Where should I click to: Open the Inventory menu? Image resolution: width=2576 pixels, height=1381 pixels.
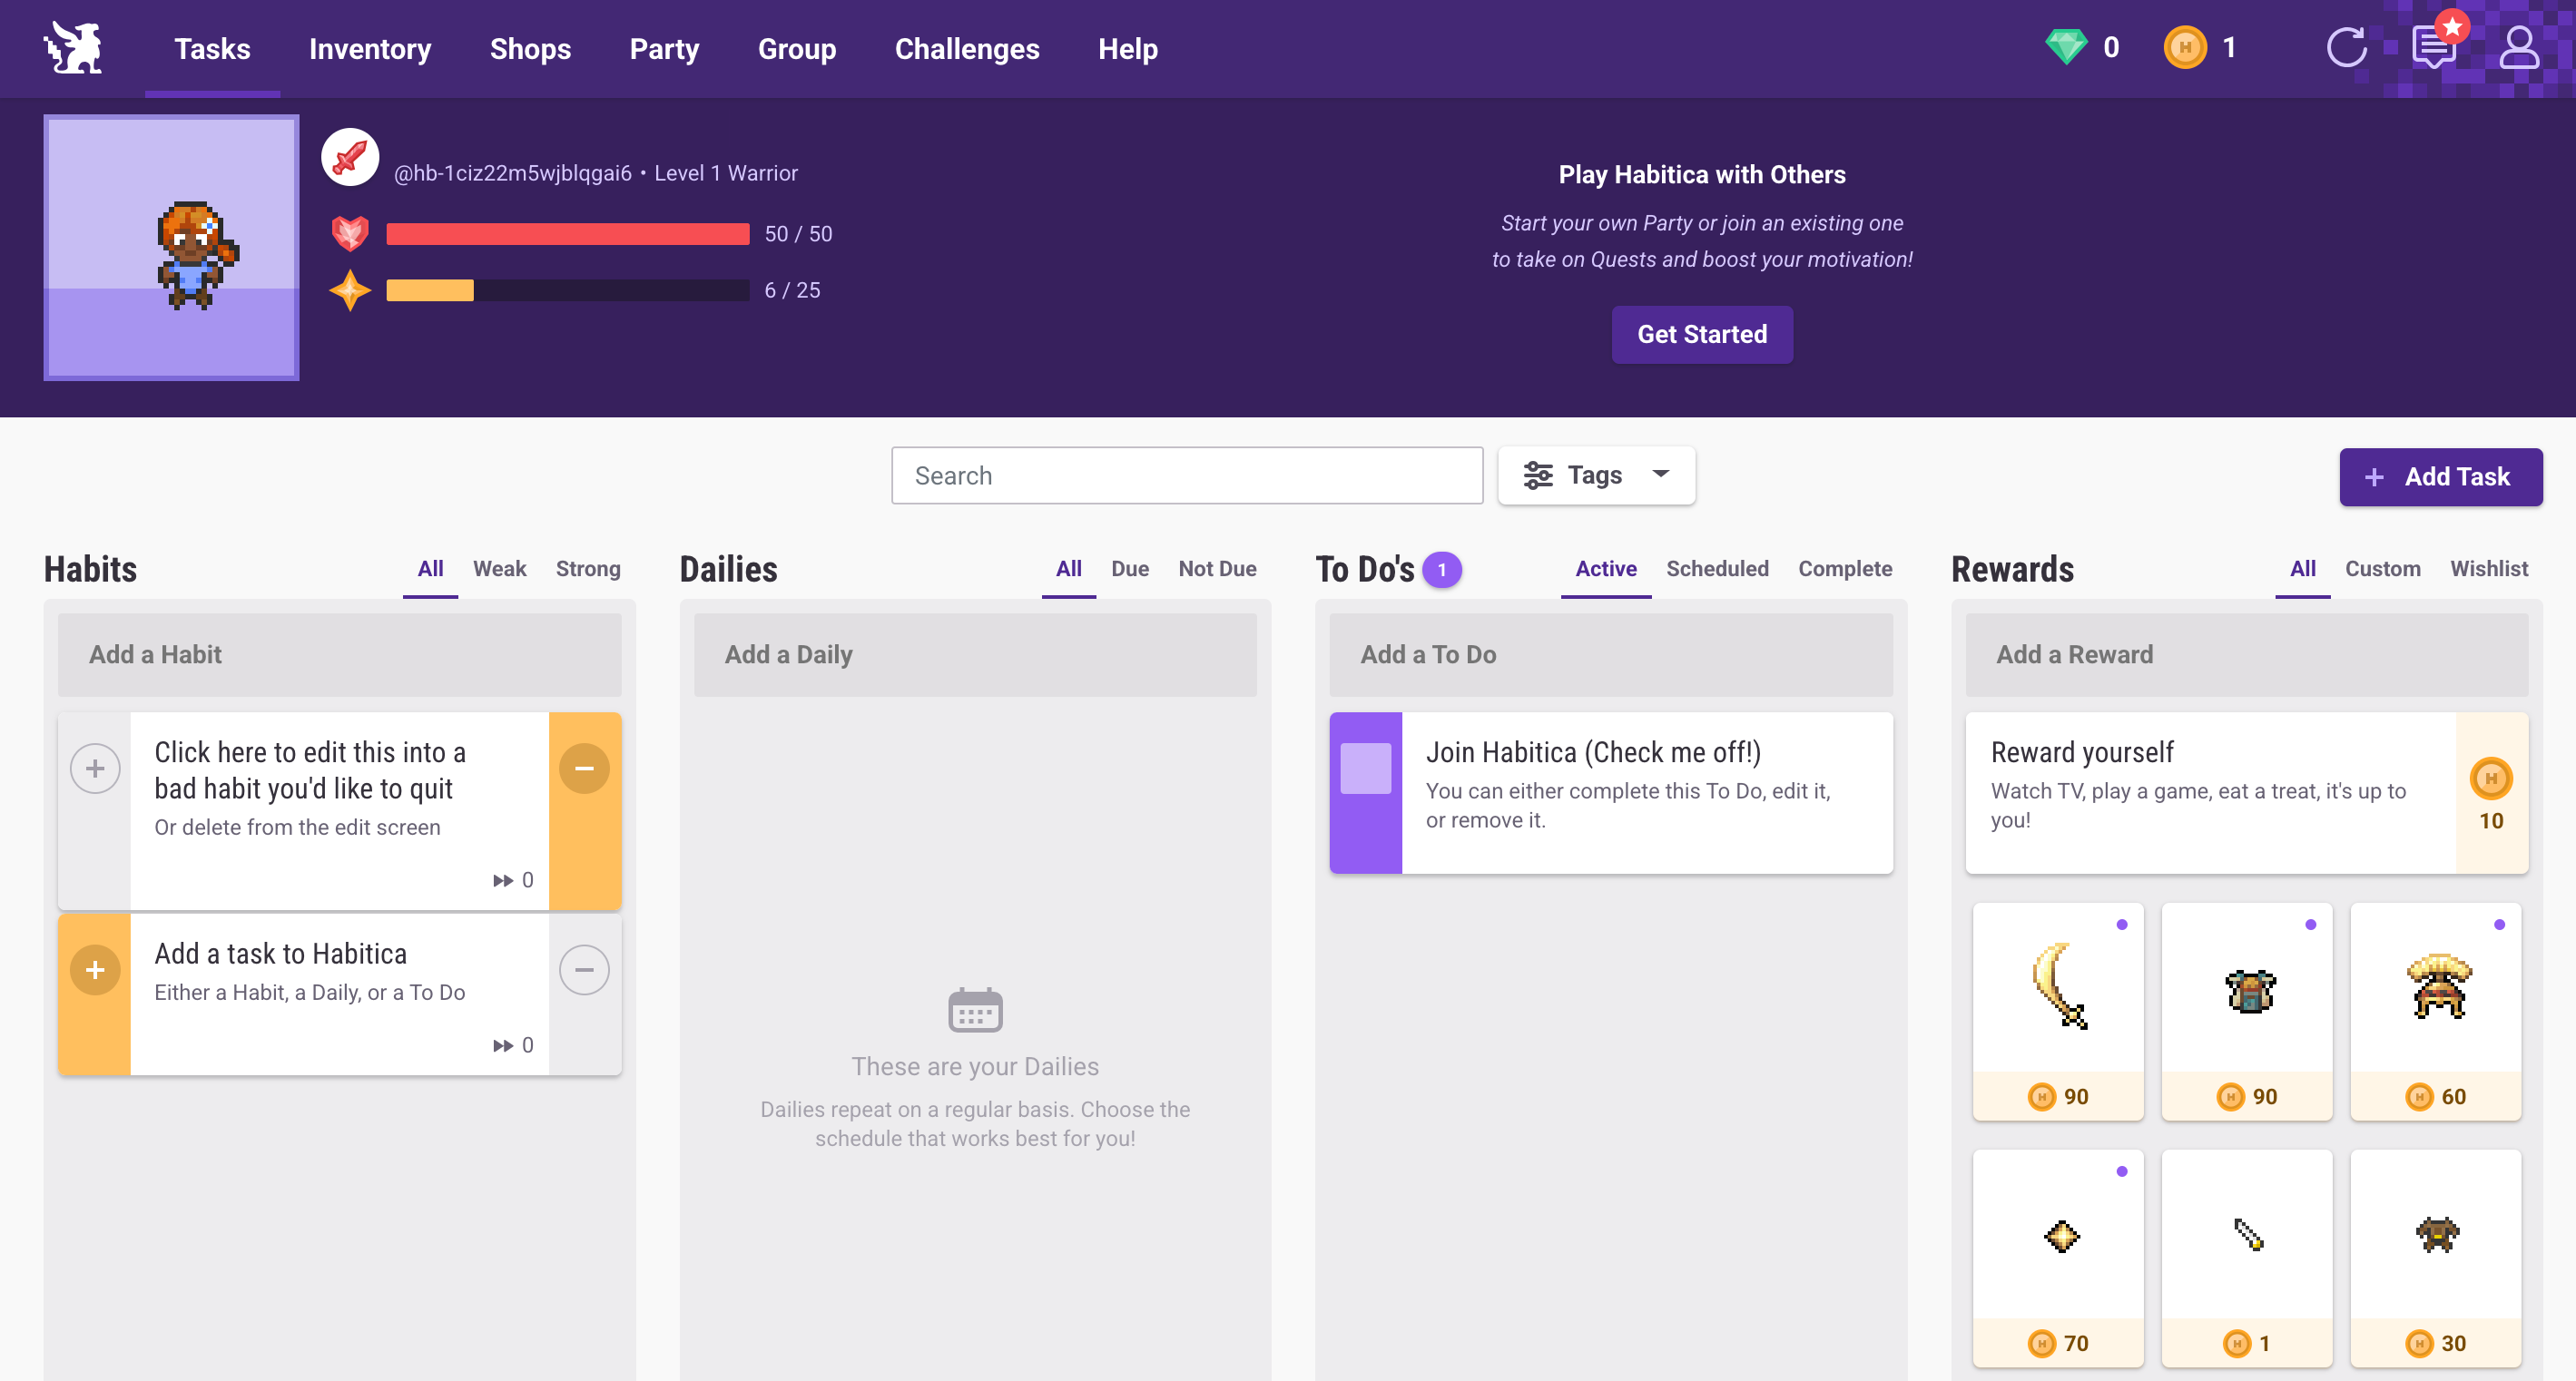pyautogui.click(x=370, y=48)
